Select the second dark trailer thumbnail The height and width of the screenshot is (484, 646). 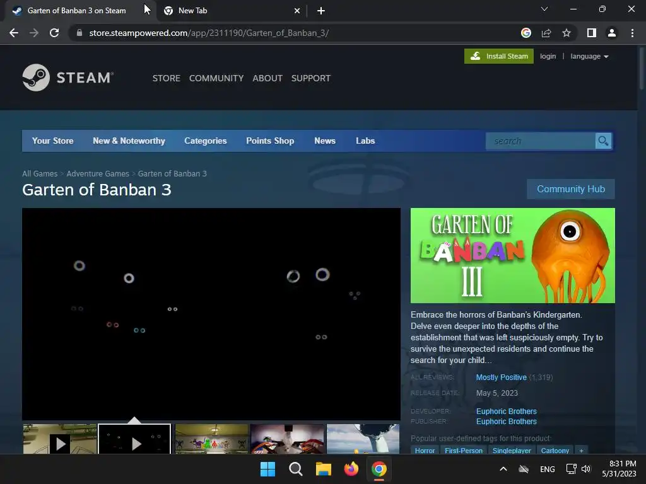tap(134, 439)
